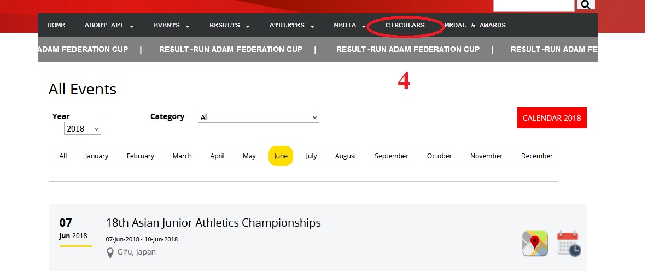Click the calendar clock icon

click(x=568, y=243)
